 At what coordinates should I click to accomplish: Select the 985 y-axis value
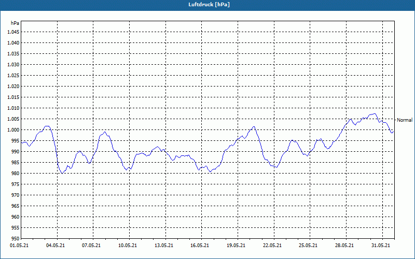16,162
